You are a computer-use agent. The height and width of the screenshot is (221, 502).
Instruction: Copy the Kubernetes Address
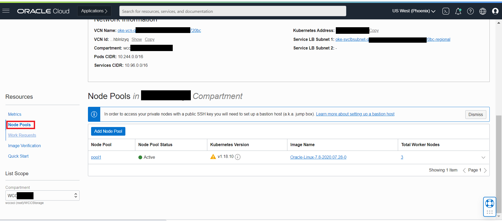click(x=374, y=30)
